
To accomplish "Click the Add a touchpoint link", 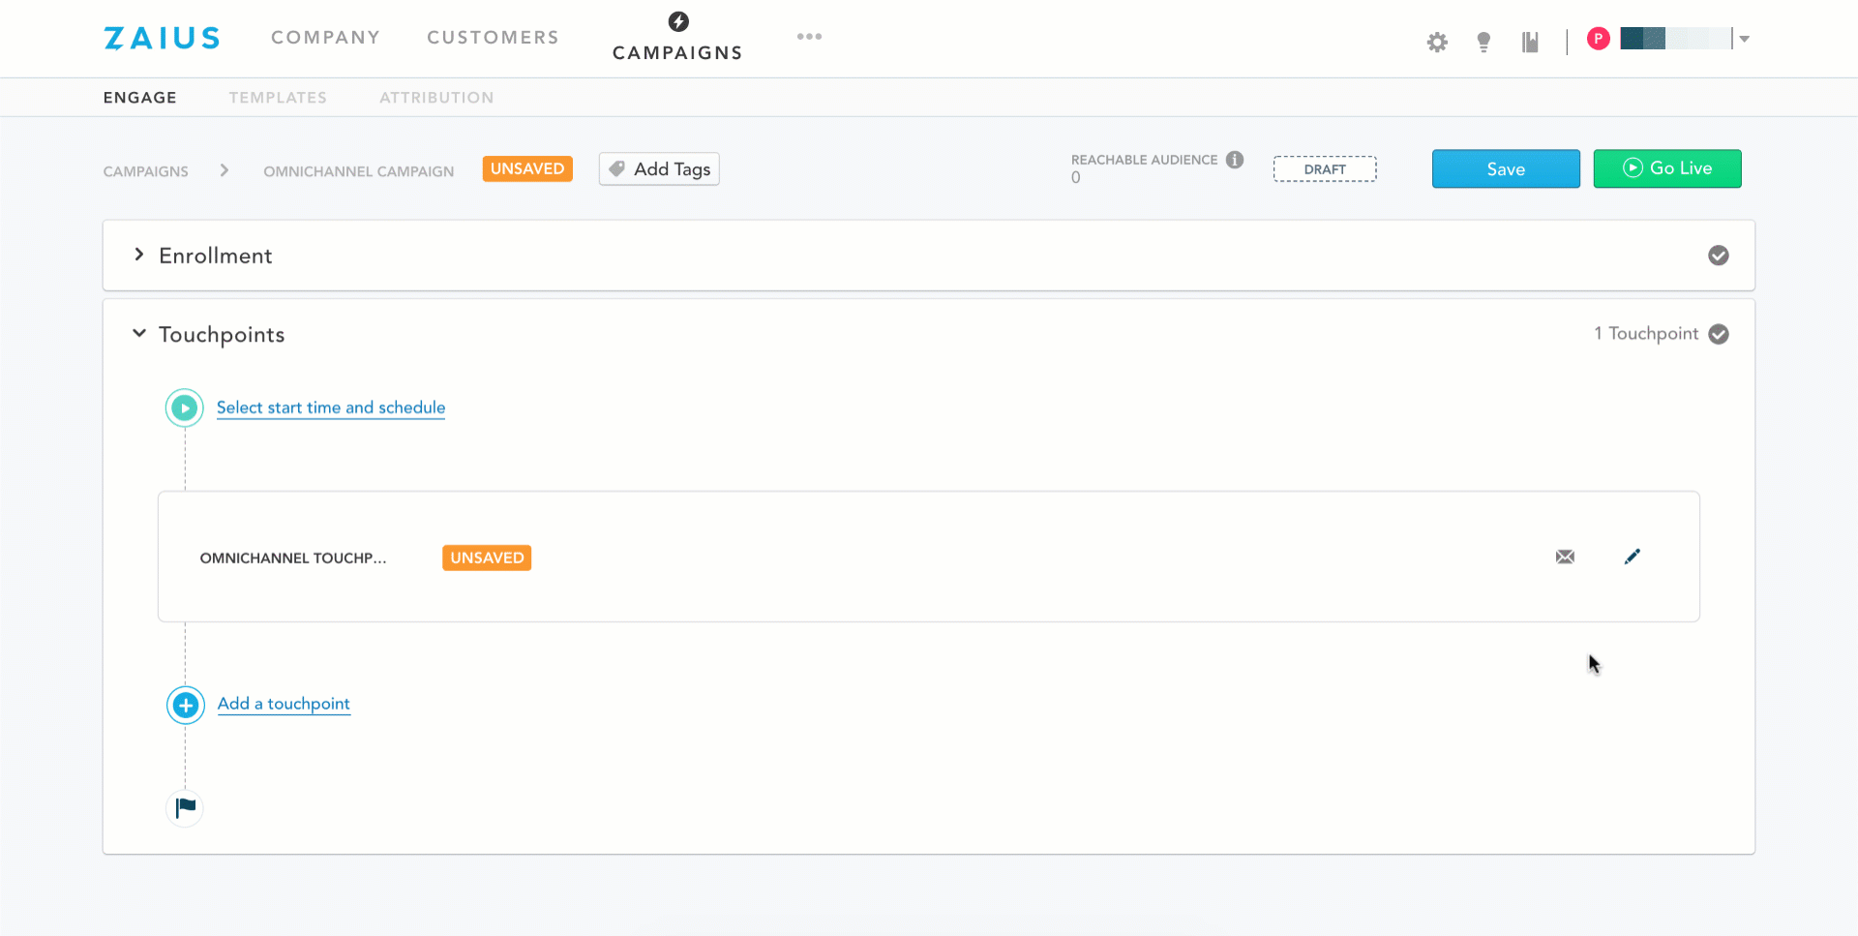I will 284,704.
